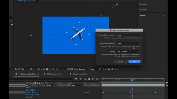The width and height of the screenshot is (177, 99).
Task: Click the quality column header icon
Action: (31, 83)
